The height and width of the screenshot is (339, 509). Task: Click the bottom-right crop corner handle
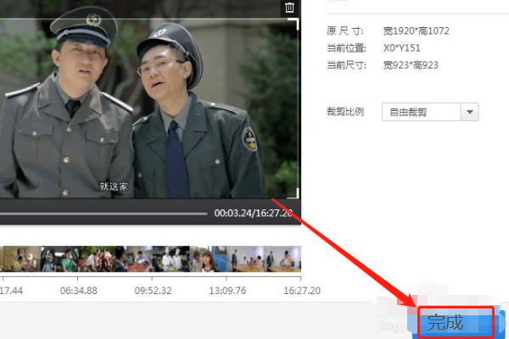294,194
